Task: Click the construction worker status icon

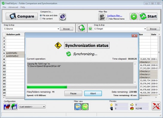Action: coord(58,45)
